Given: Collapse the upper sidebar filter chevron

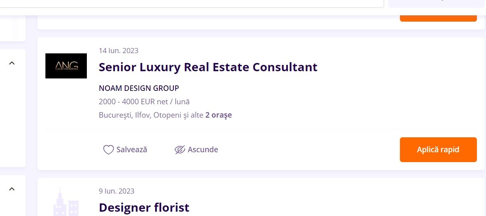Looking at the screenshot, I should tap(12, 63).
